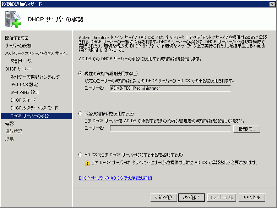Go to 確認 step
This screenshot has width=277, height=208.
(x=9, y=124)
